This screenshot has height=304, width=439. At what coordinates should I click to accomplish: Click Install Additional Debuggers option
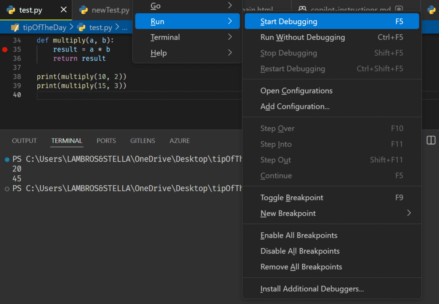click(312, 289)
